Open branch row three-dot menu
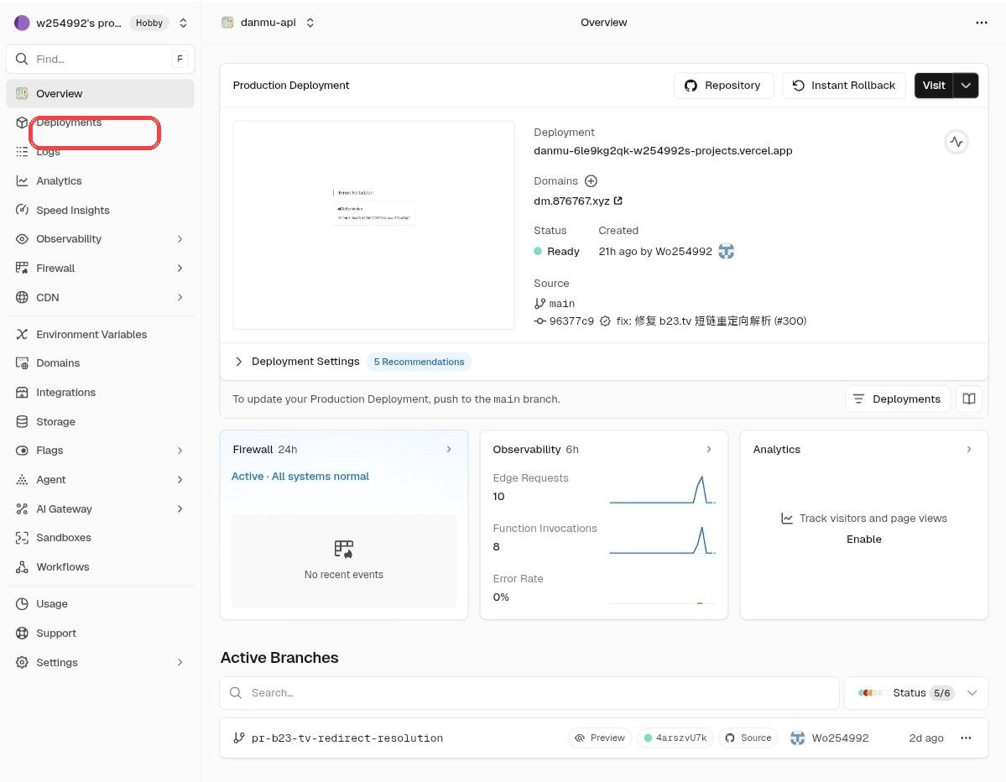Screen dimensions: 1006x782 966,738
